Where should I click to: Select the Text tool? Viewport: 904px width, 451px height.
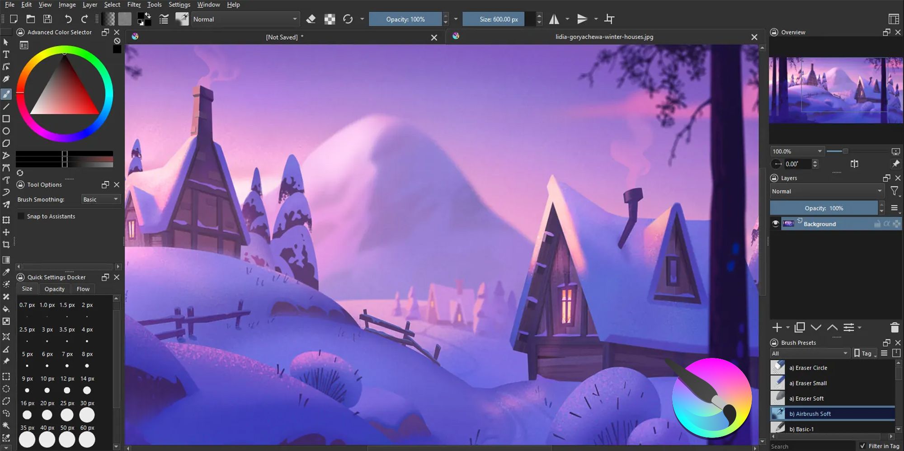(x=6, y=54)
